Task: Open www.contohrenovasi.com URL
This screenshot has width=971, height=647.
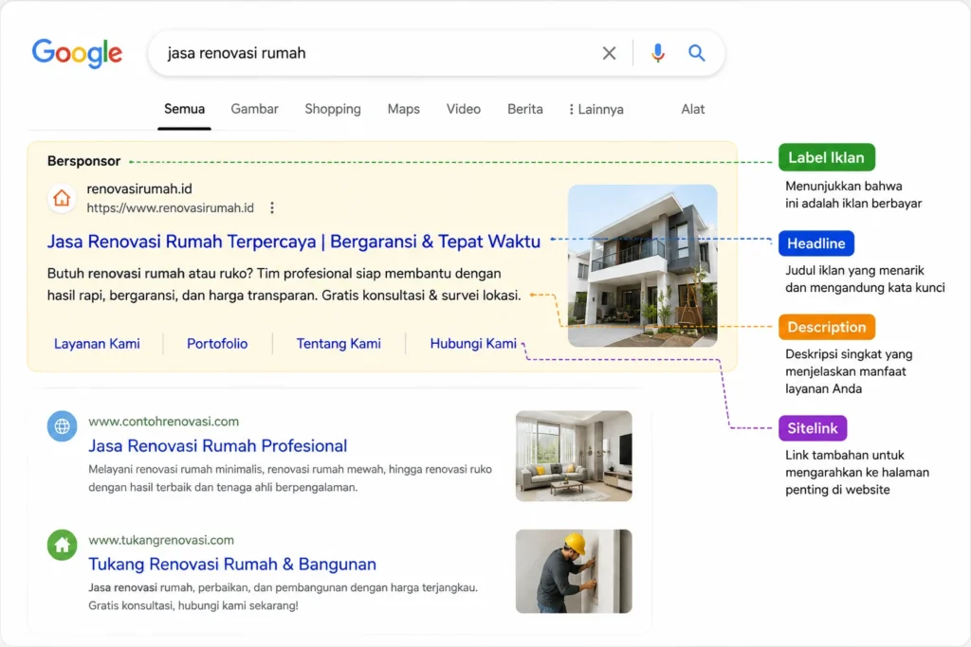Action: [x=163, y=422]
